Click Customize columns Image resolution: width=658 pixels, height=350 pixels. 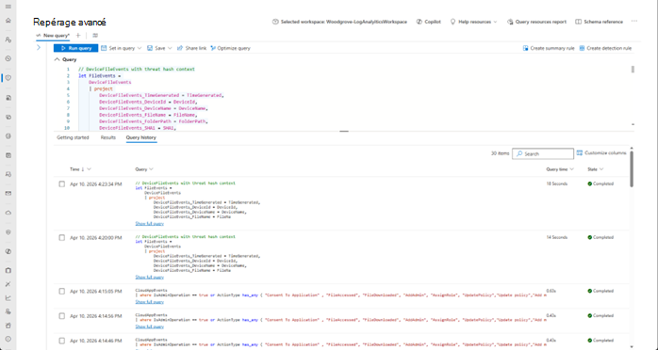click(x=601, y=153)
